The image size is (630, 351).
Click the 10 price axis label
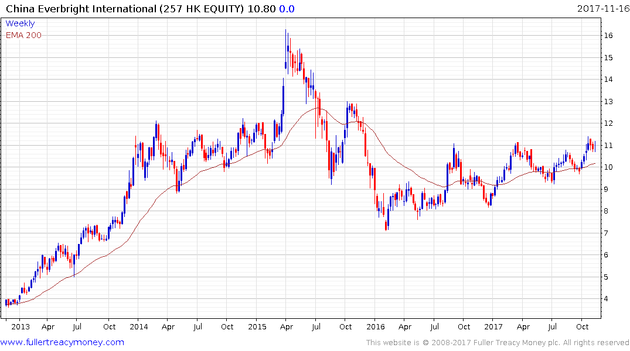608,167
